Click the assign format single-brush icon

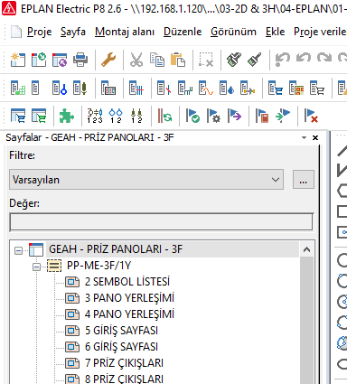coord(255,60)
